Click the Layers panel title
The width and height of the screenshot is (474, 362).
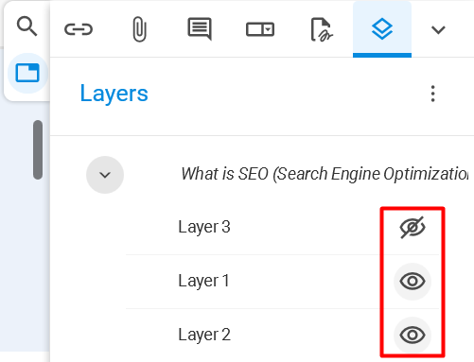(x=114, y=94)
